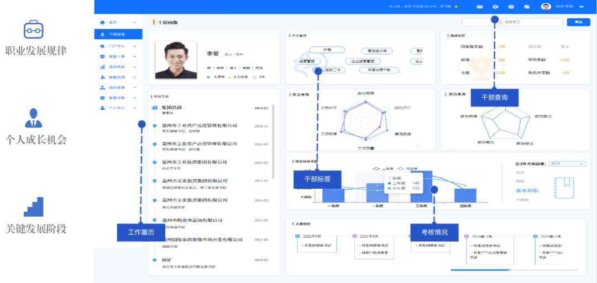
Task: Click the icon beside 门户中心
Action: 102,46
